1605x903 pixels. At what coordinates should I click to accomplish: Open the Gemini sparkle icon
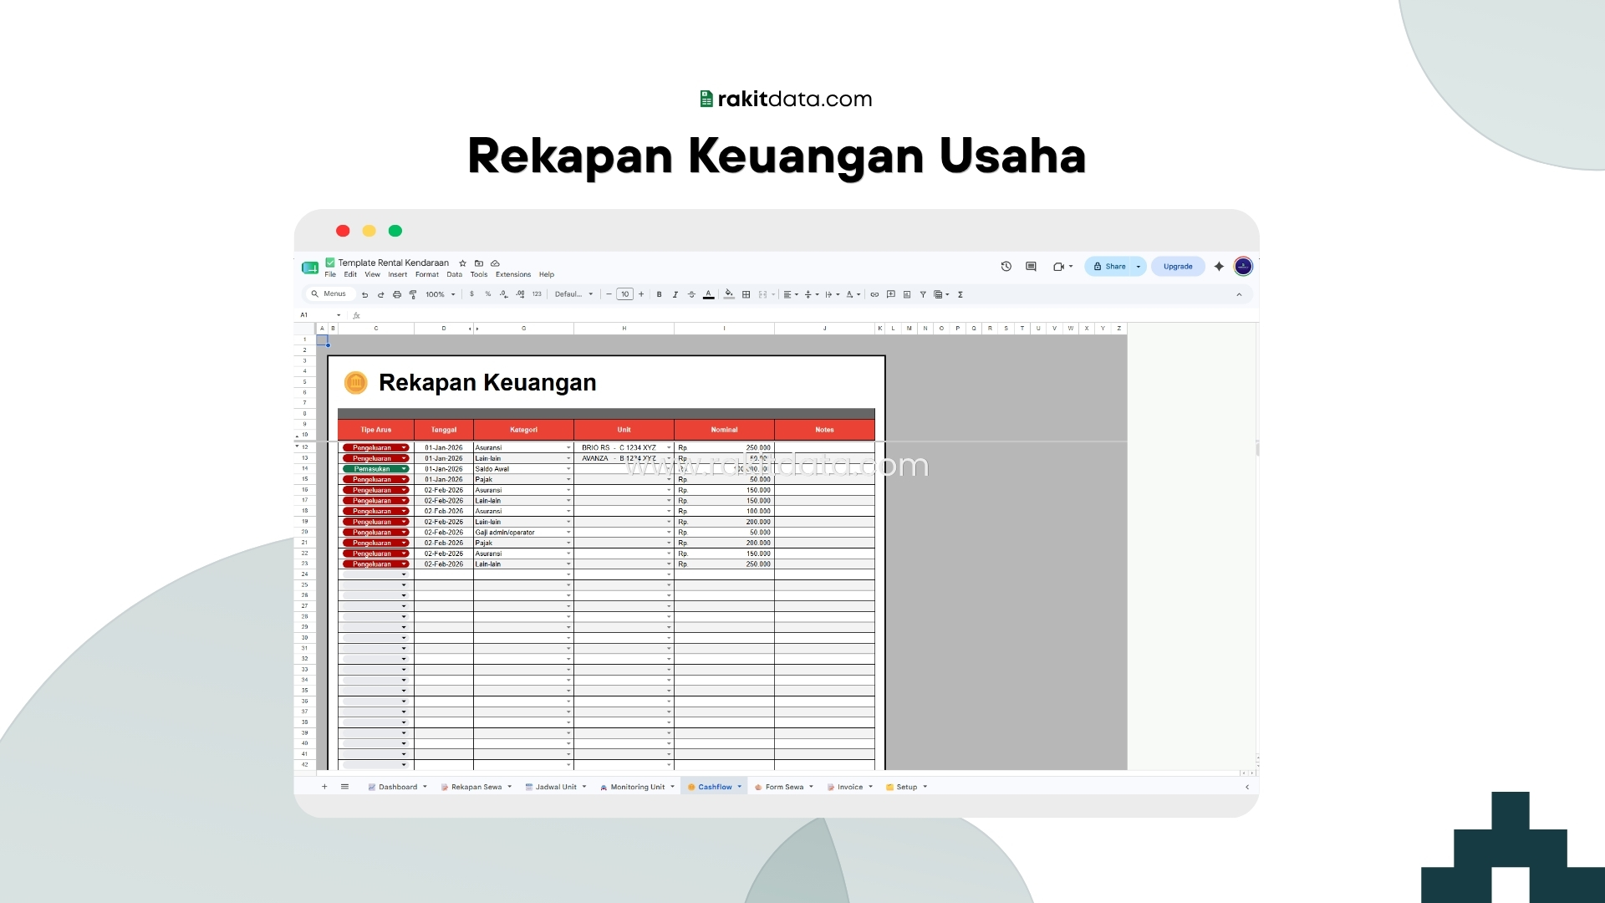coord(1219,267)
